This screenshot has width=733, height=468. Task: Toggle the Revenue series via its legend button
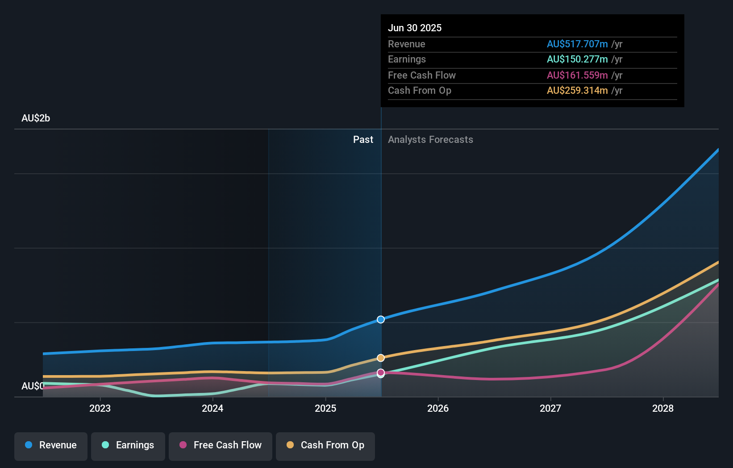point(50,445)
